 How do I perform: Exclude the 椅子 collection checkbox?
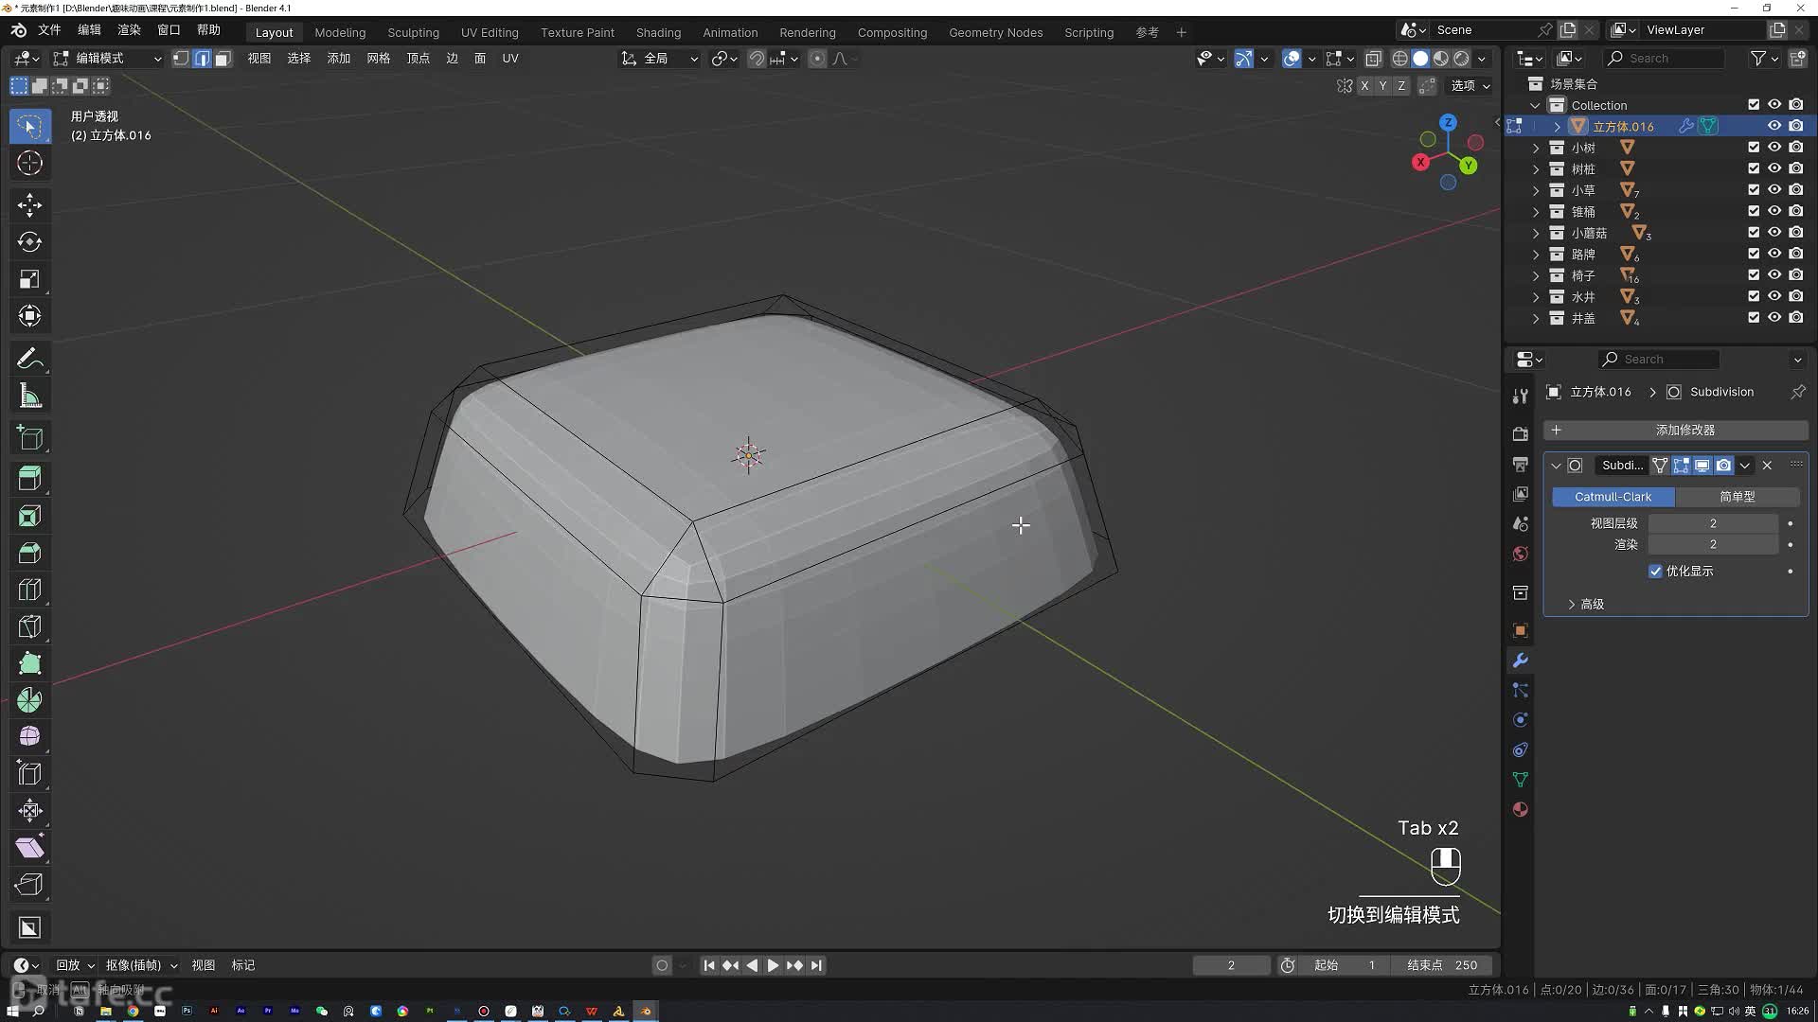pyautogui.click(x=1754, y=275)
